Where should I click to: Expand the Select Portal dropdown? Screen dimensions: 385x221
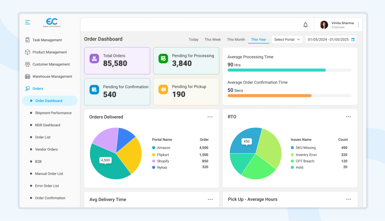point(287,39)
